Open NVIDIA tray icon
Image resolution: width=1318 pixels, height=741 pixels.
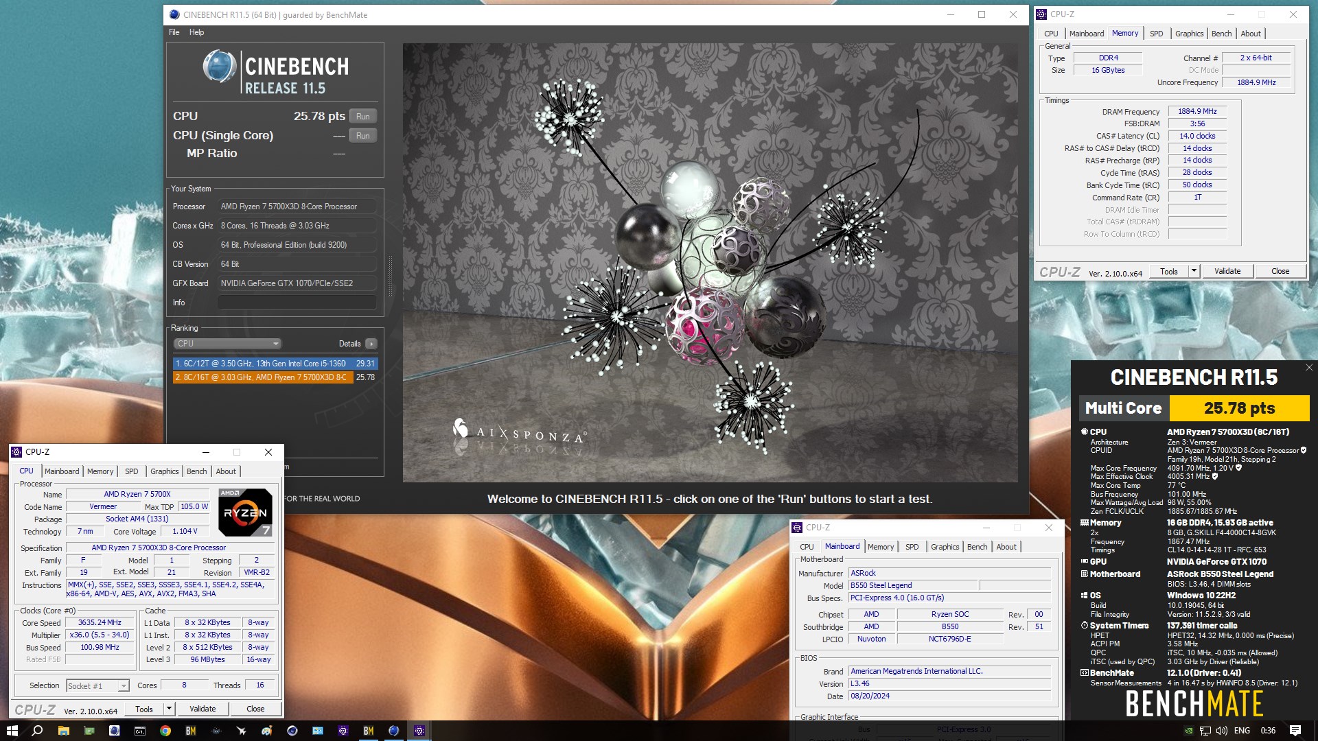pos(1188,731)
